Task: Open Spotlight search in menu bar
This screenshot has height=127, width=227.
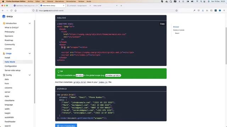Action: (201, 1)
